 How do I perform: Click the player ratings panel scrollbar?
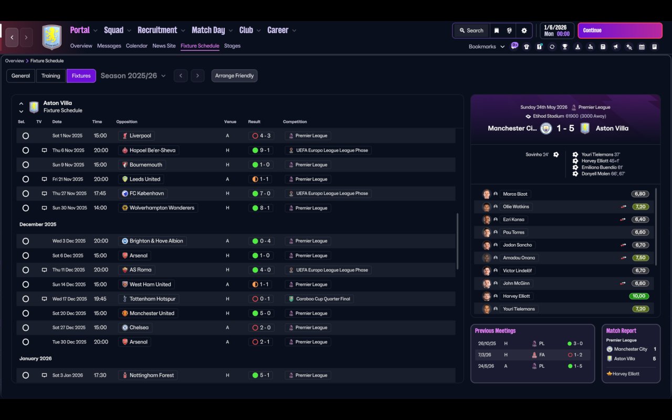656,227
